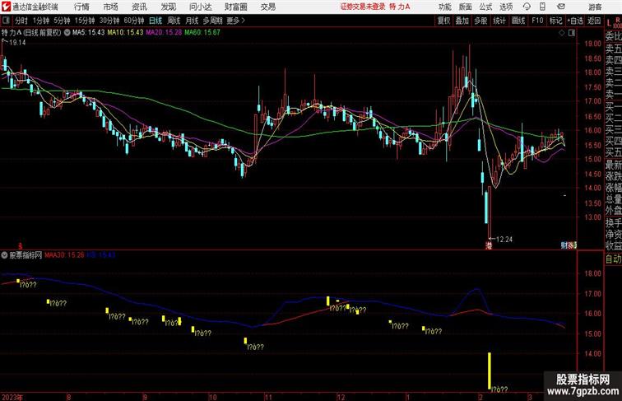Click the 多股 multi-stock button
The height and width of the screenshot is (401, 622).
tap(480, 21)
